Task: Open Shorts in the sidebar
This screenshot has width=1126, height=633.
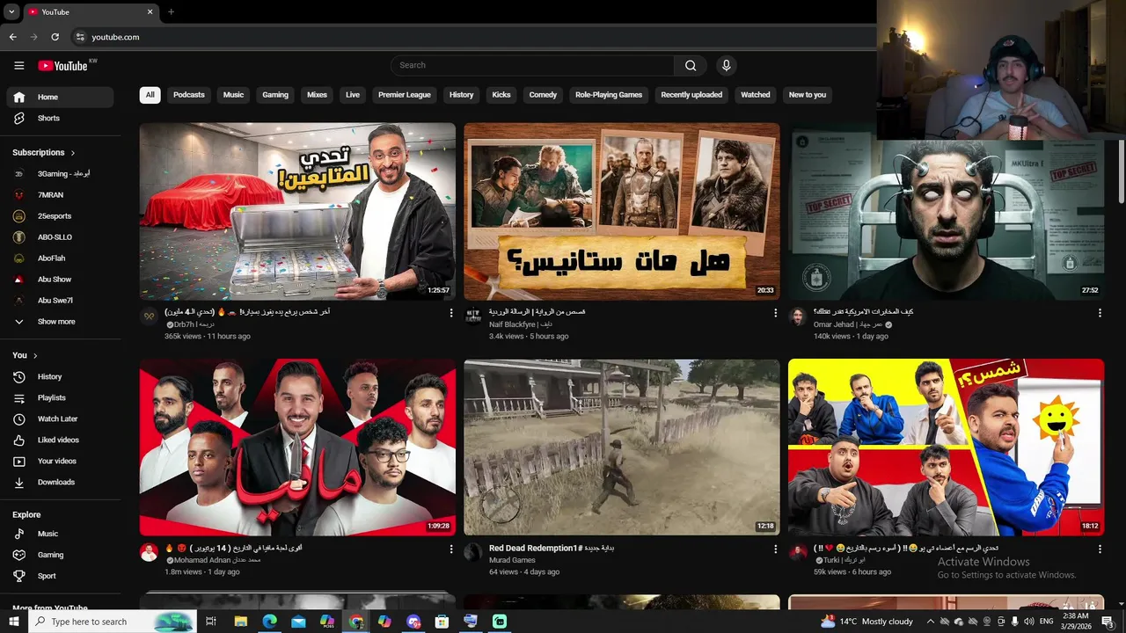Action: (x=60, y=118)
